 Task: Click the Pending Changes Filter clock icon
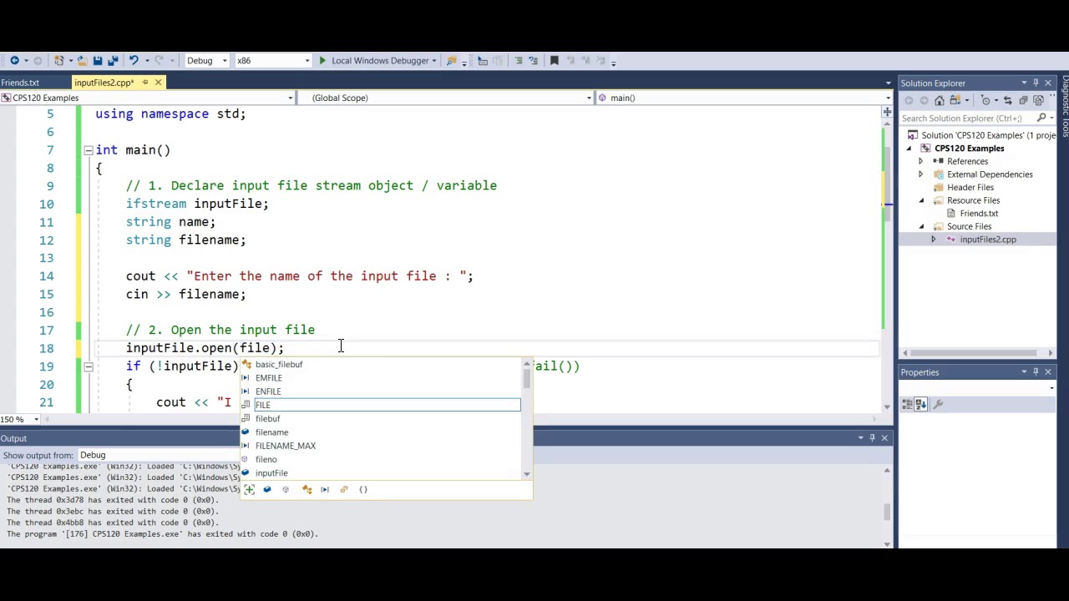[x=985, y=100]
